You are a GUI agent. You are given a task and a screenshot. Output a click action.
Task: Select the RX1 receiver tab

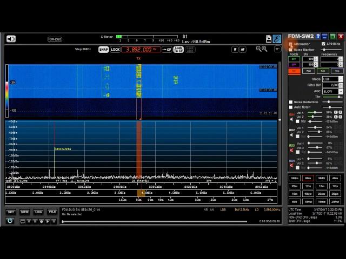[294, 71]
